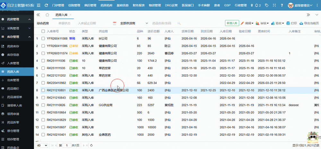Click the home icon beside tabs
This screenshot has width=321, height=149.
click(47, 15)
